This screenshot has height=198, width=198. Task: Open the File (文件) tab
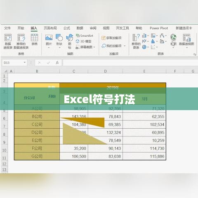7,28
